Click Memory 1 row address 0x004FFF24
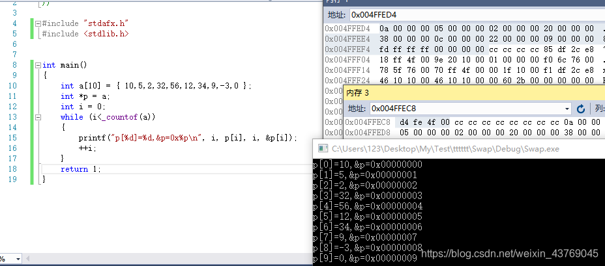Image resolution: width=605 pixels, height=266 pixels. click(x=347, y=81)
